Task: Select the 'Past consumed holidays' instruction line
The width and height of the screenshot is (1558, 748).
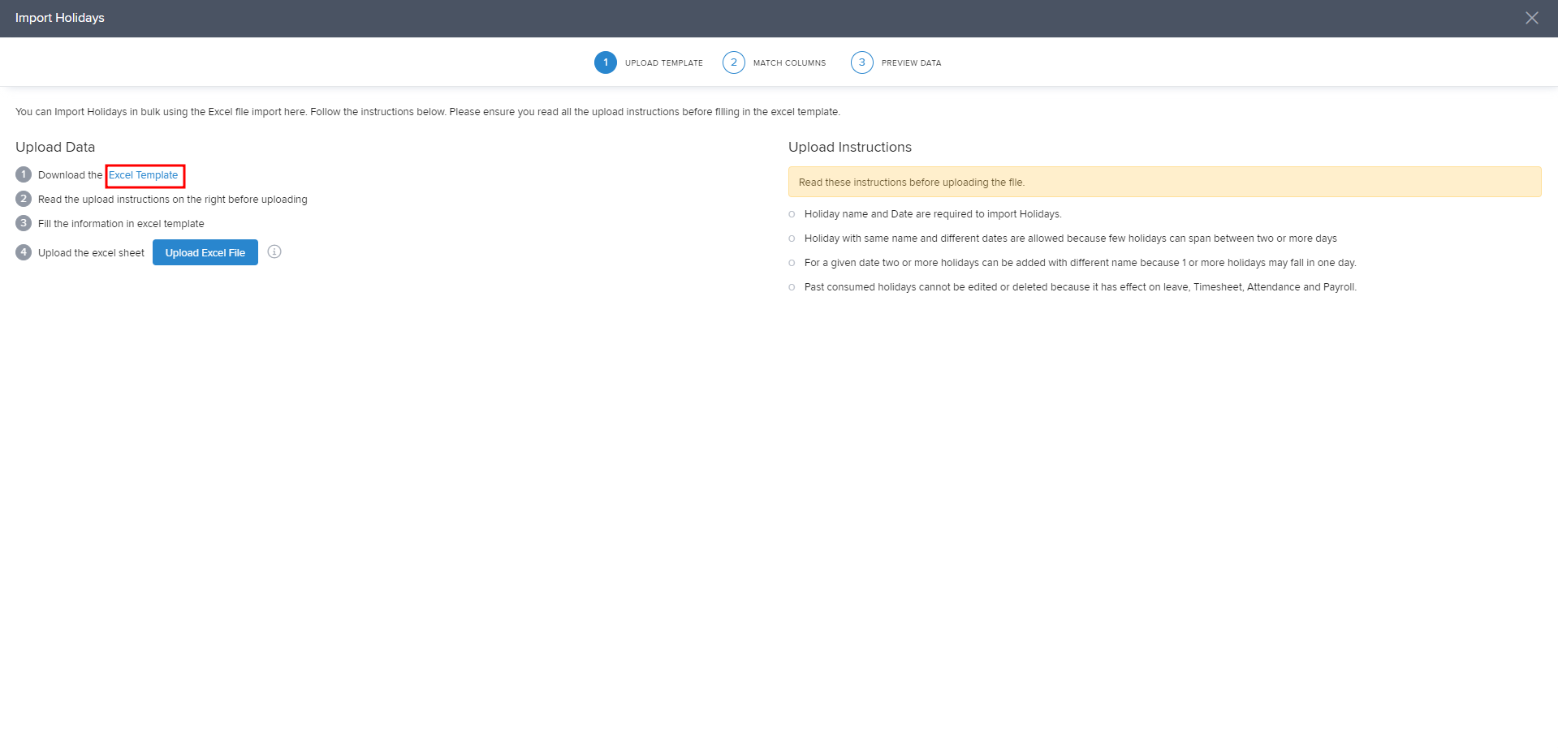Action: click(x=1080, y=287)
